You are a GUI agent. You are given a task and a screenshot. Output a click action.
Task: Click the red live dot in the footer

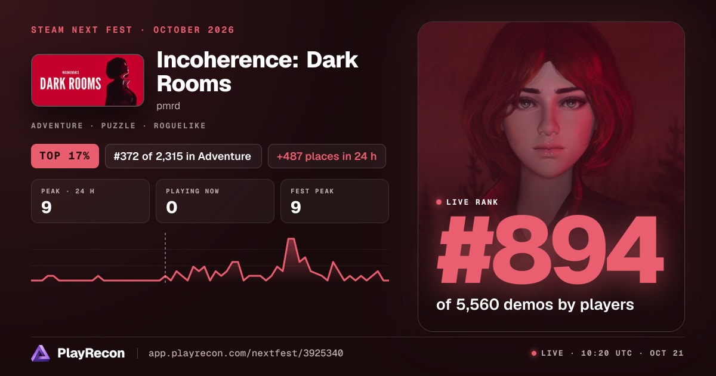pyautogui.click(x=534, y=353)
